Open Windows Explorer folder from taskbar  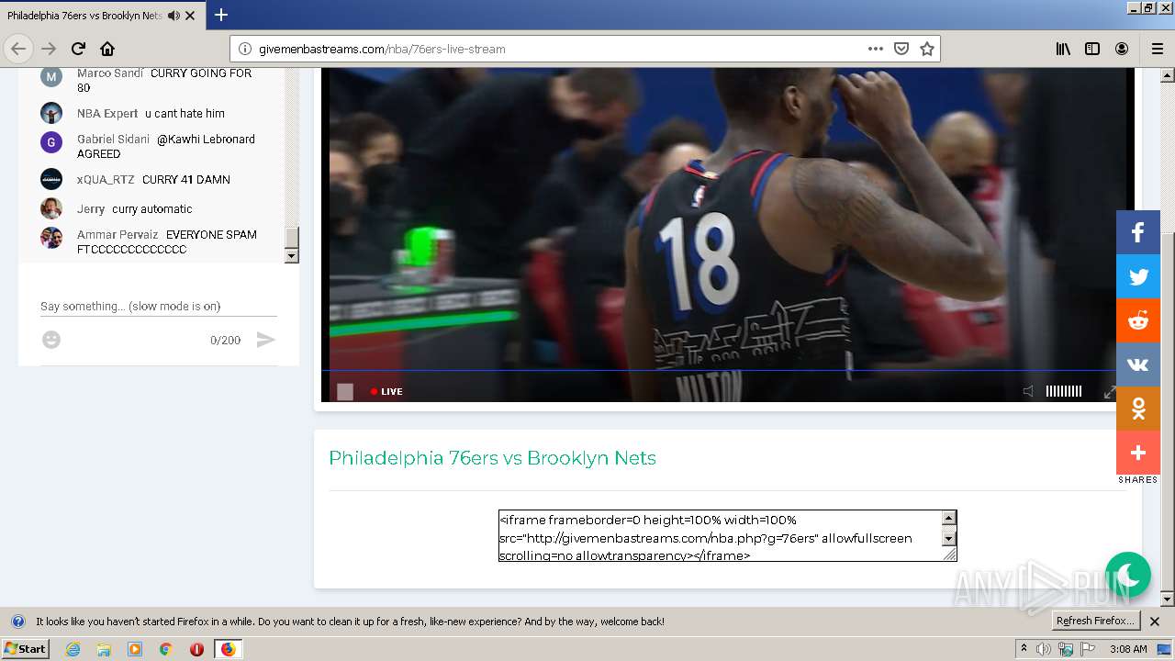pyautogui.click(x=104, y=649)
